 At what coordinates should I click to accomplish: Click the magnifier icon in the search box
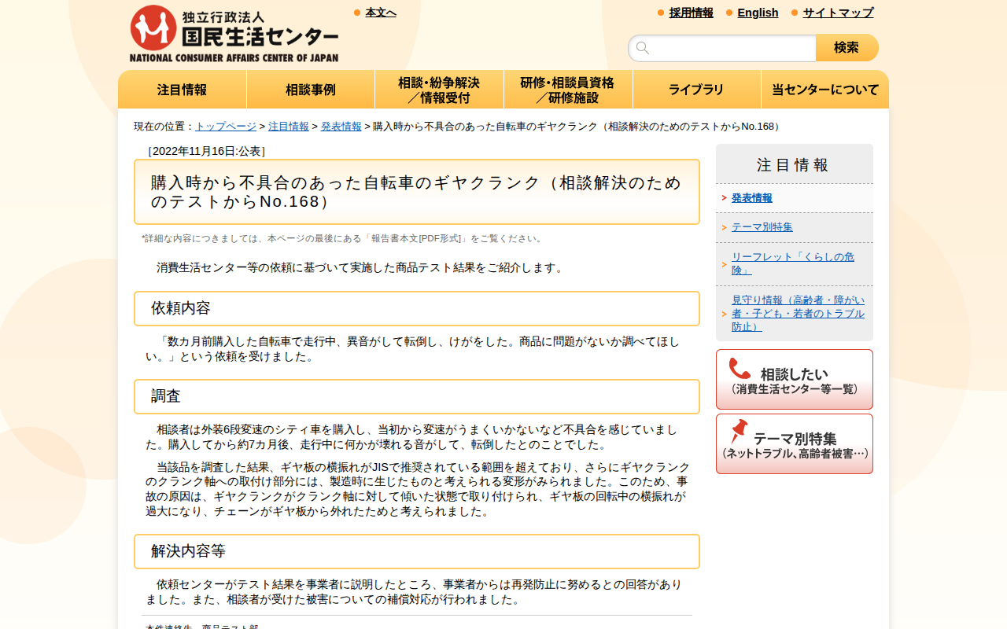pos(644,48)
